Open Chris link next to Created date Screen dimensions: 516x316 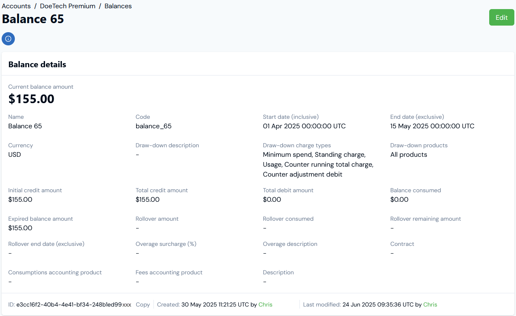click(265, 304)
